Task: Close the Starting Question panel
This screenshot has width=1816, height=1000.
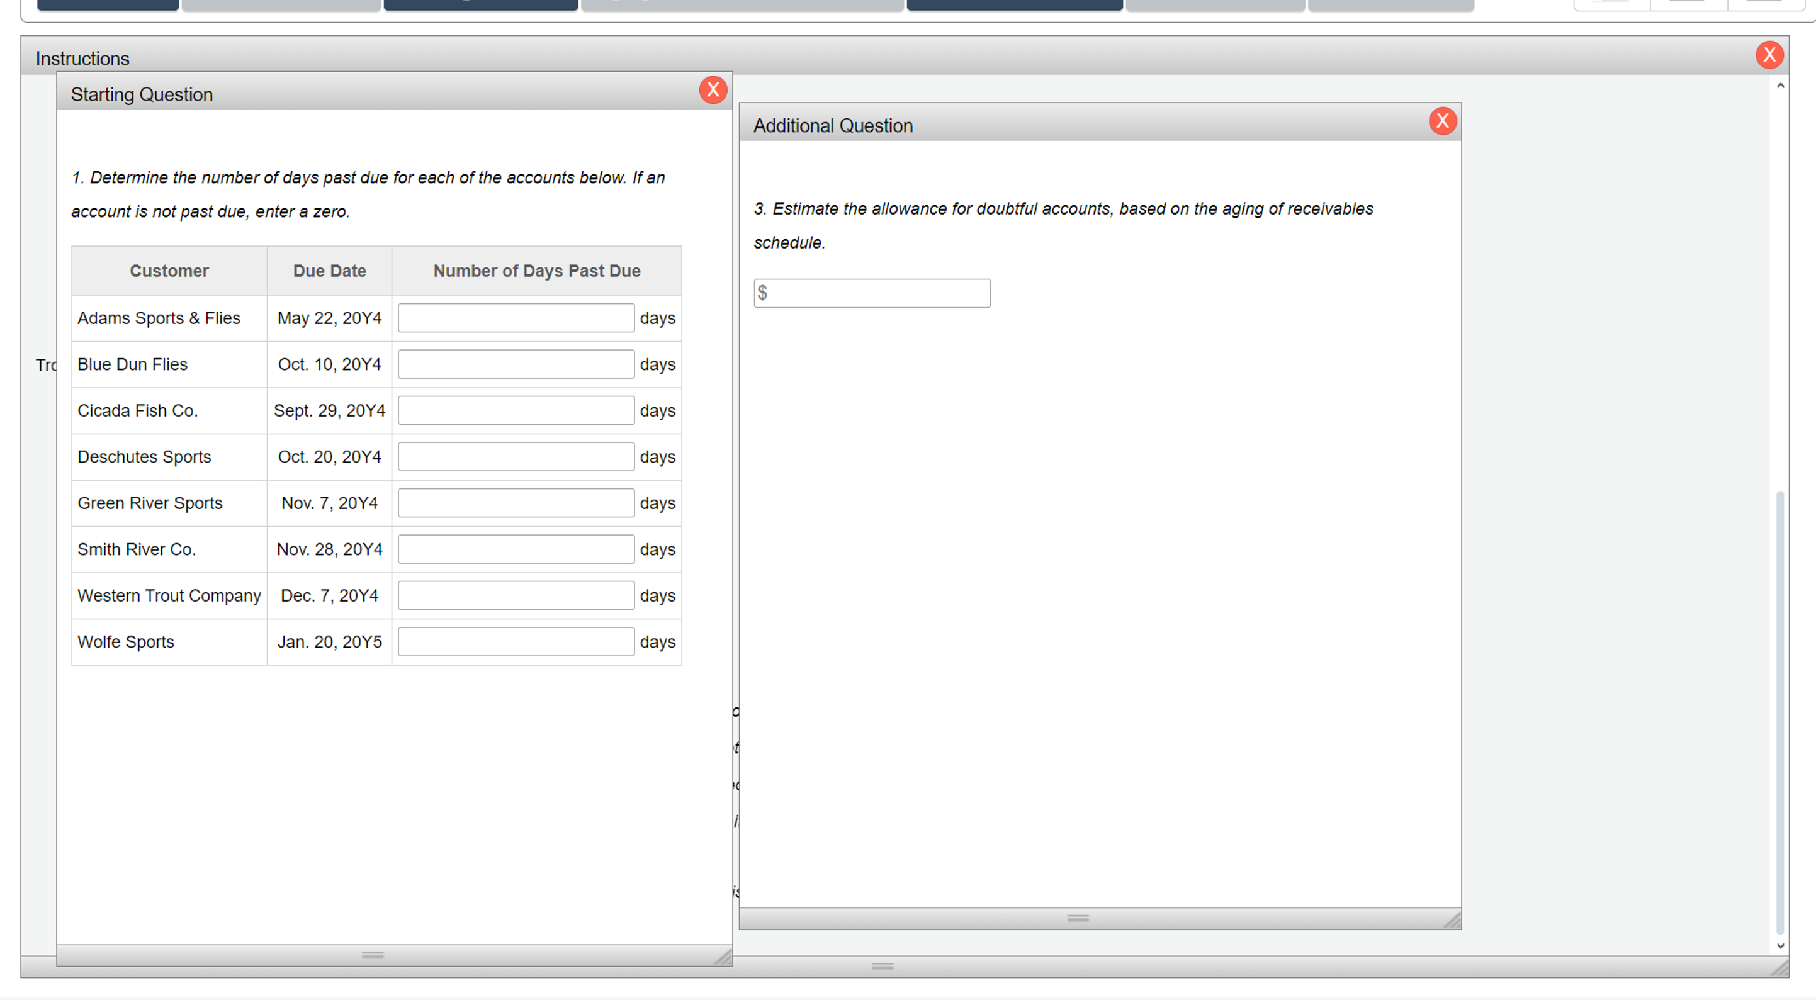Action: (x=713, y=90)
